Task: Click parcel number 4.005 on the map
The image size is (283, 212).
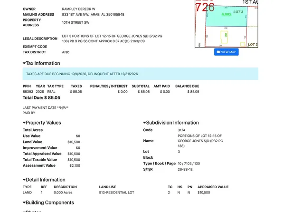Action: pyautogui.click(x=226, y=14)
